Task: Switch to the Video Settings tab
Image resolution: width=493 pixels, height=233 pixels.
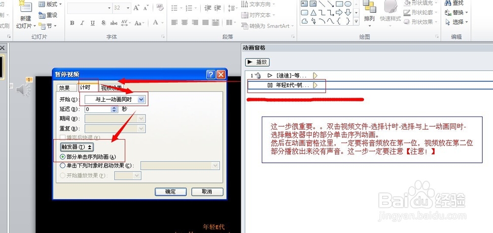Action: [111, 88]
